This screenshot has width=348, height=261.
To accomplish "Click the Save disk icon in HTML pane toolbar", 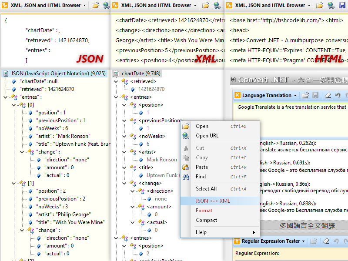I will [342, 5].
